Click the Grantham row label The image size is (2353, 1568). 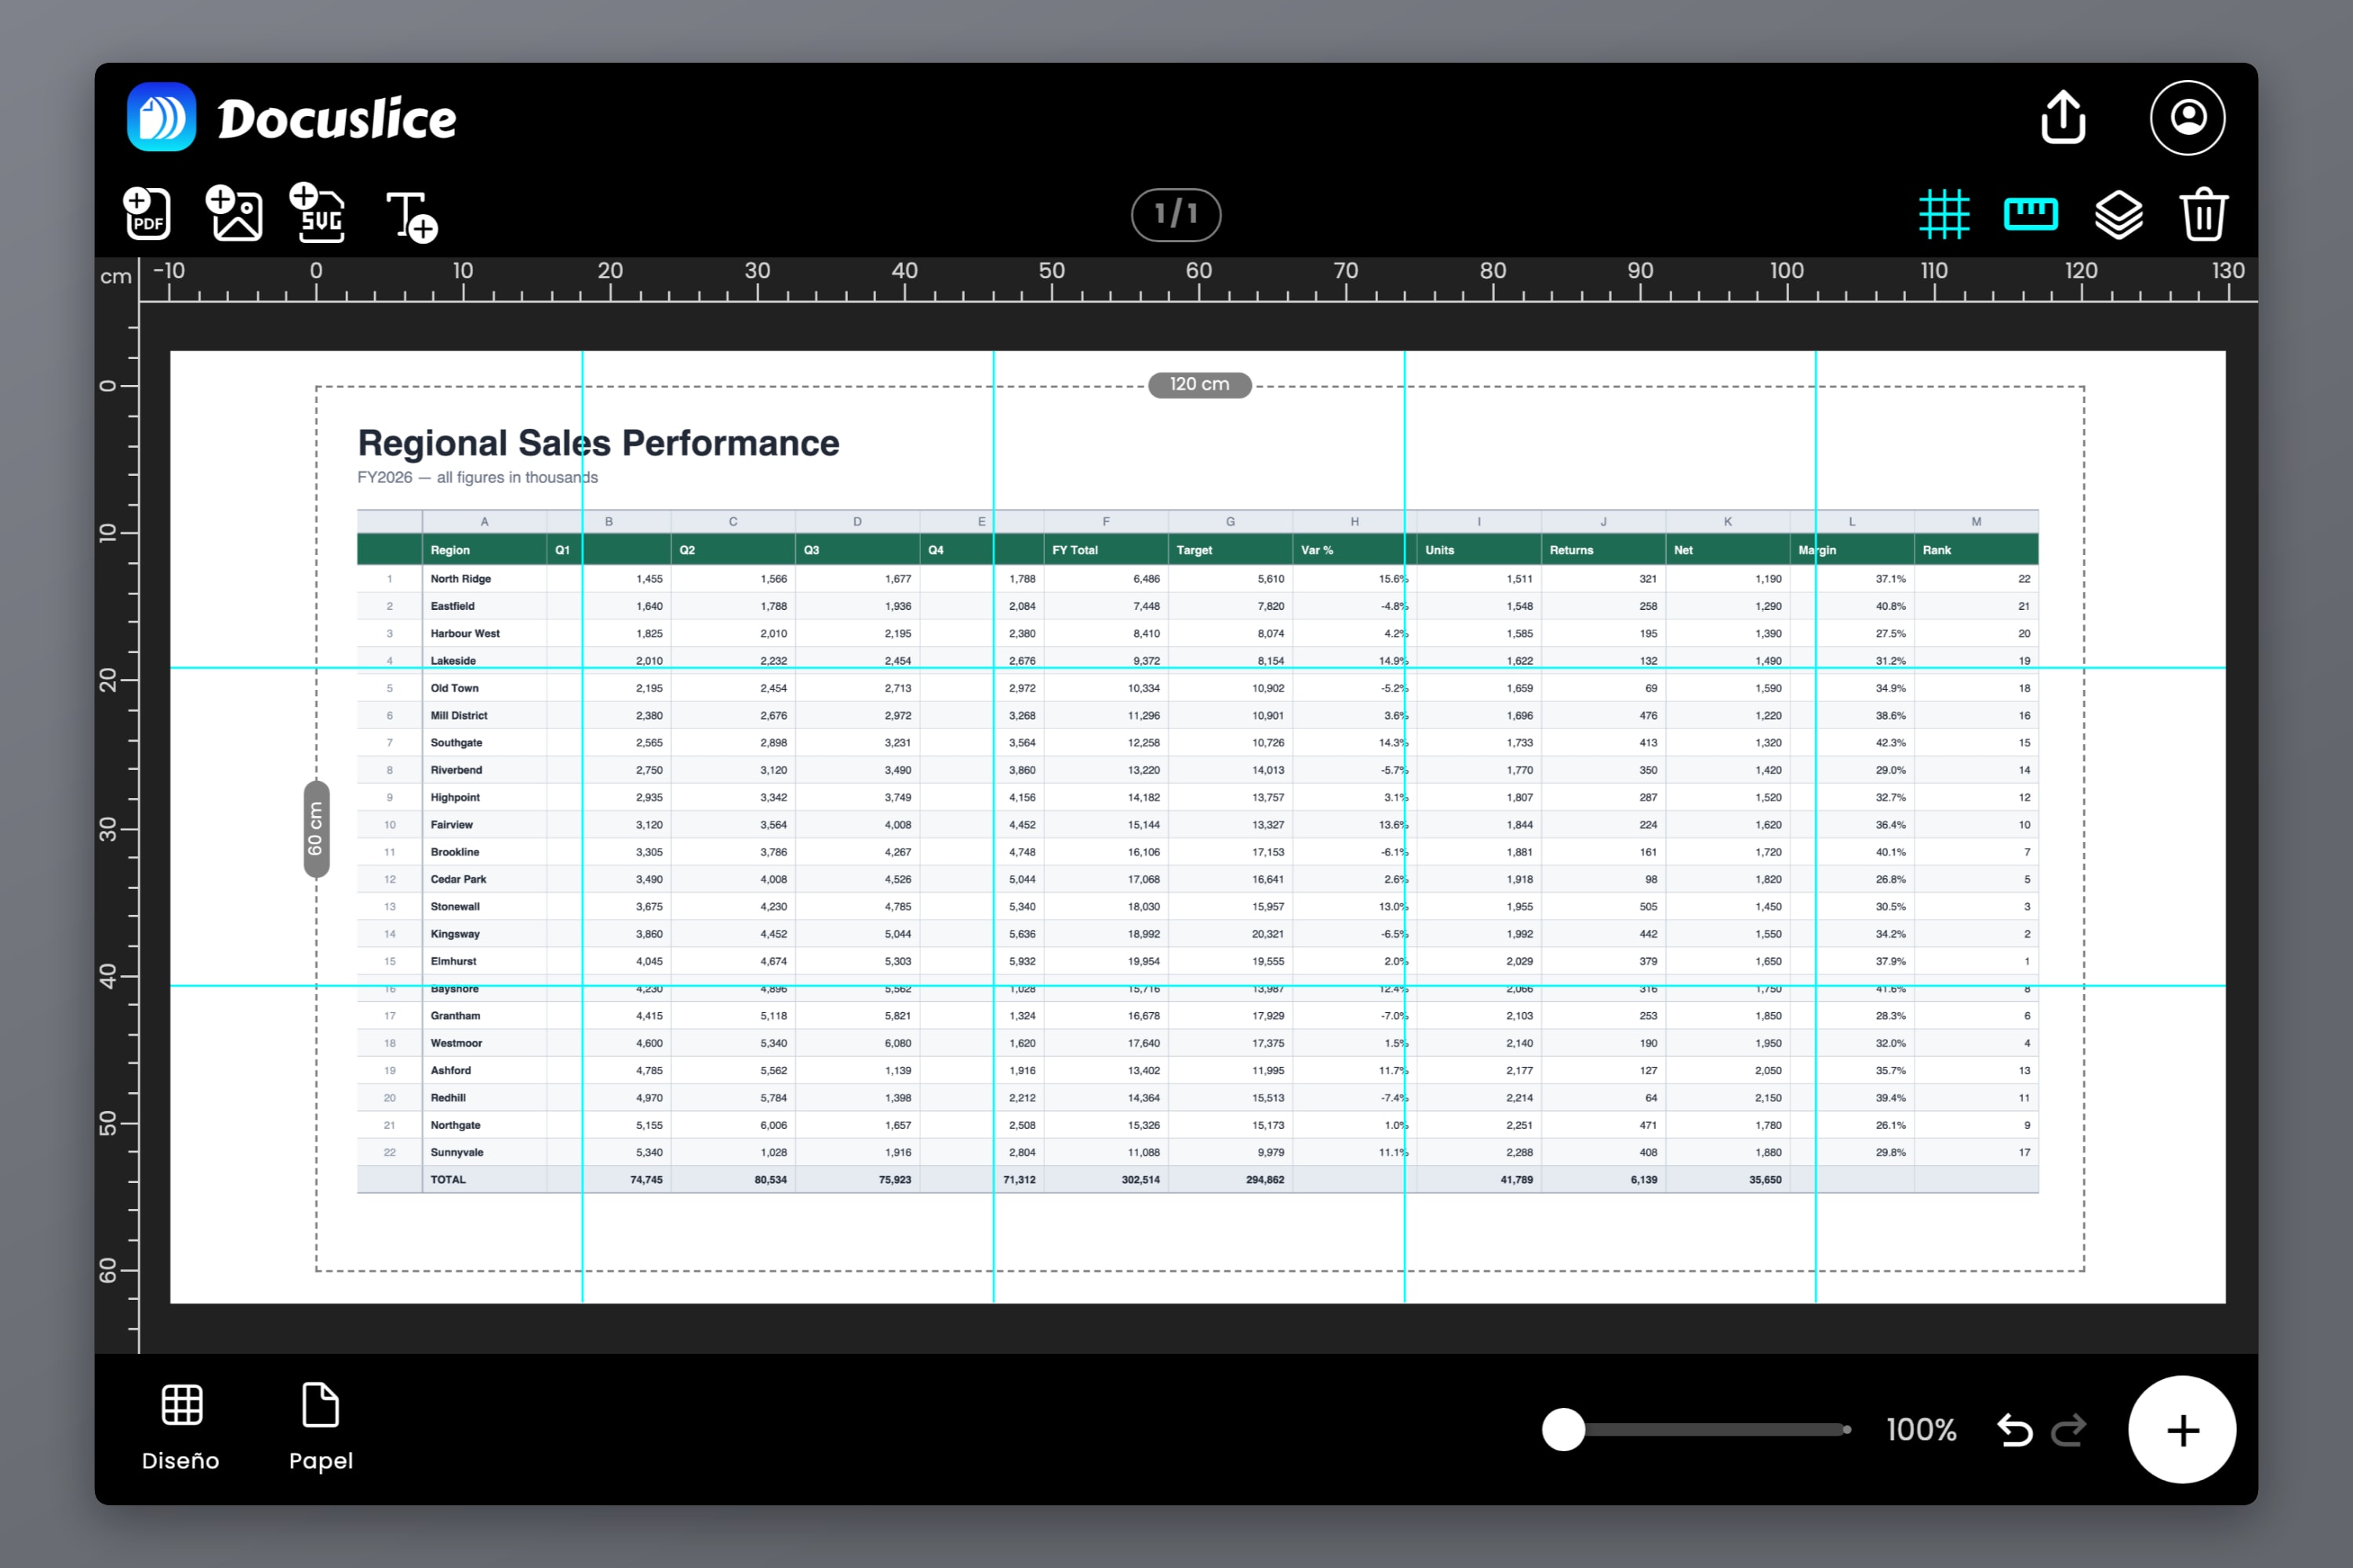(455, 1016)
